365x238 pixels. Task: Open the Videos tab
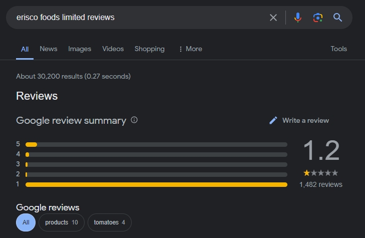tap(113, 49)
